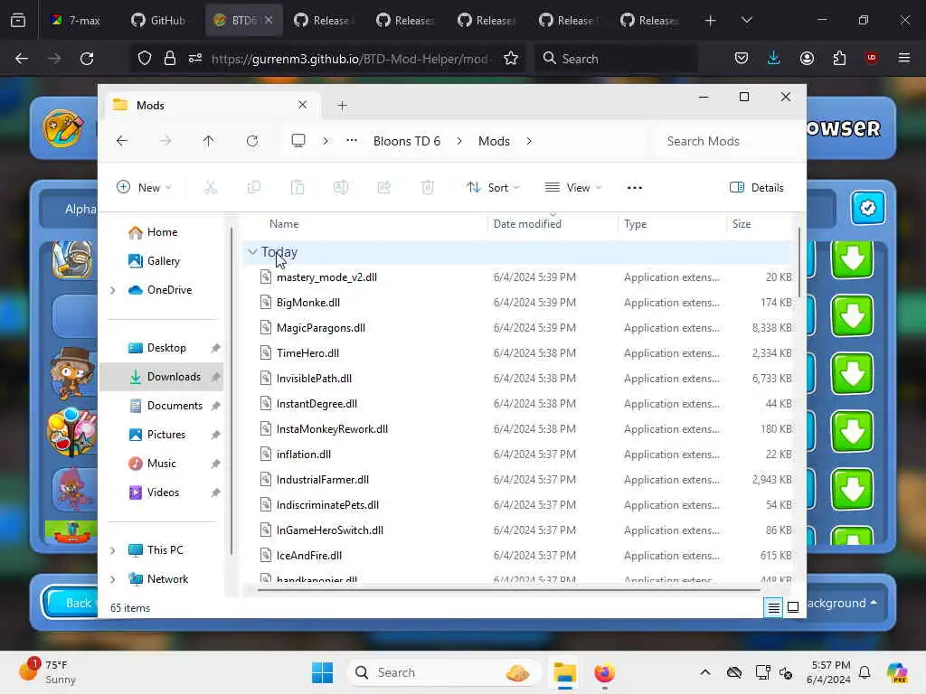Click the Firefox URL address bar
926x694 pixels.
coord(350,59)
